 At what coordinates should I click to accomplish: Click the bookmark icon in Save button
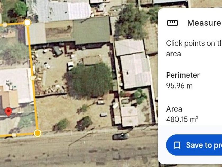(x=177, y=145)
